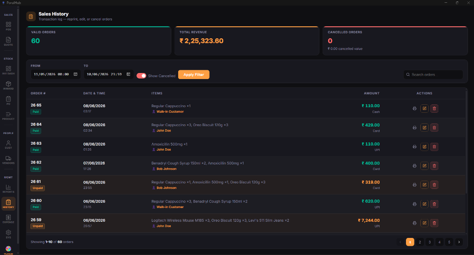Open the Reports sidebar item
The image size is (474, 255).
tap(8, 188)
